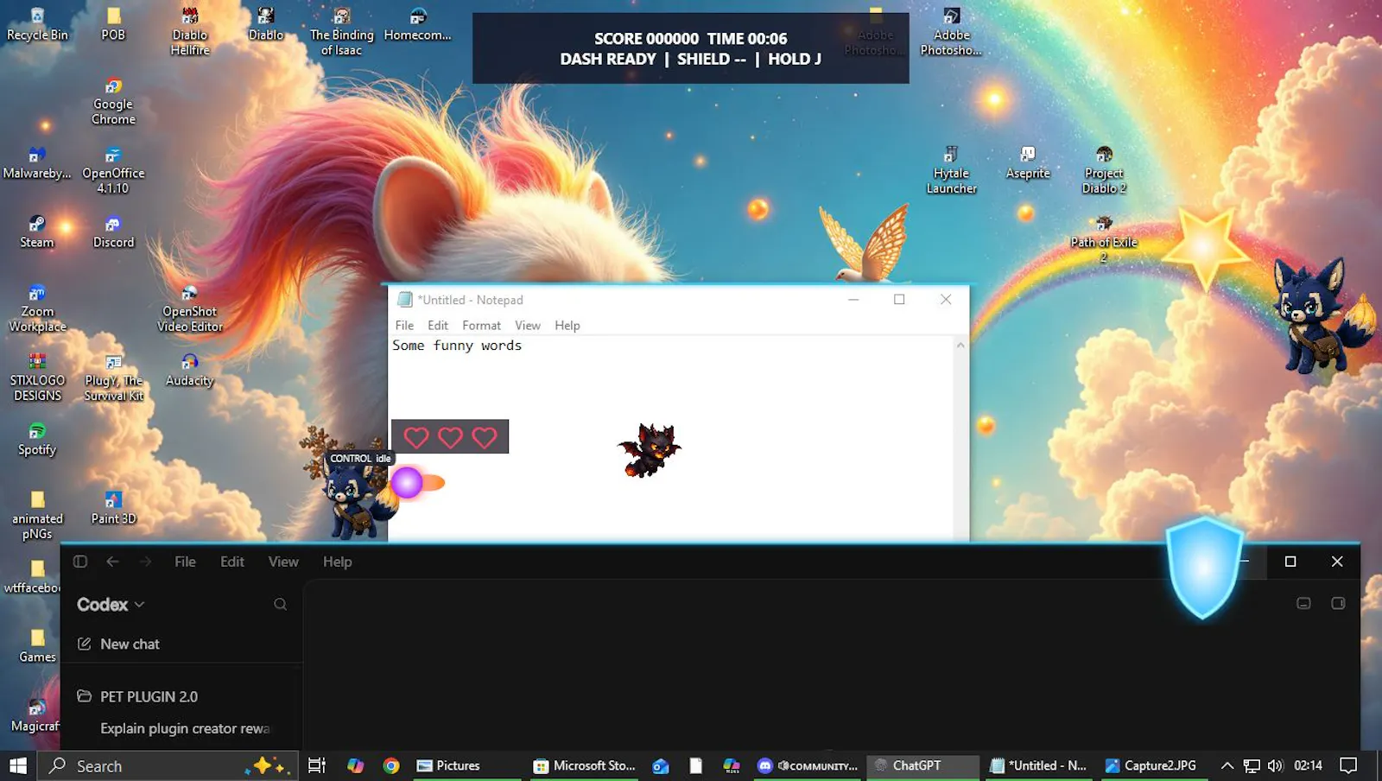Open Notepad Edit menu

click(438, 326)
